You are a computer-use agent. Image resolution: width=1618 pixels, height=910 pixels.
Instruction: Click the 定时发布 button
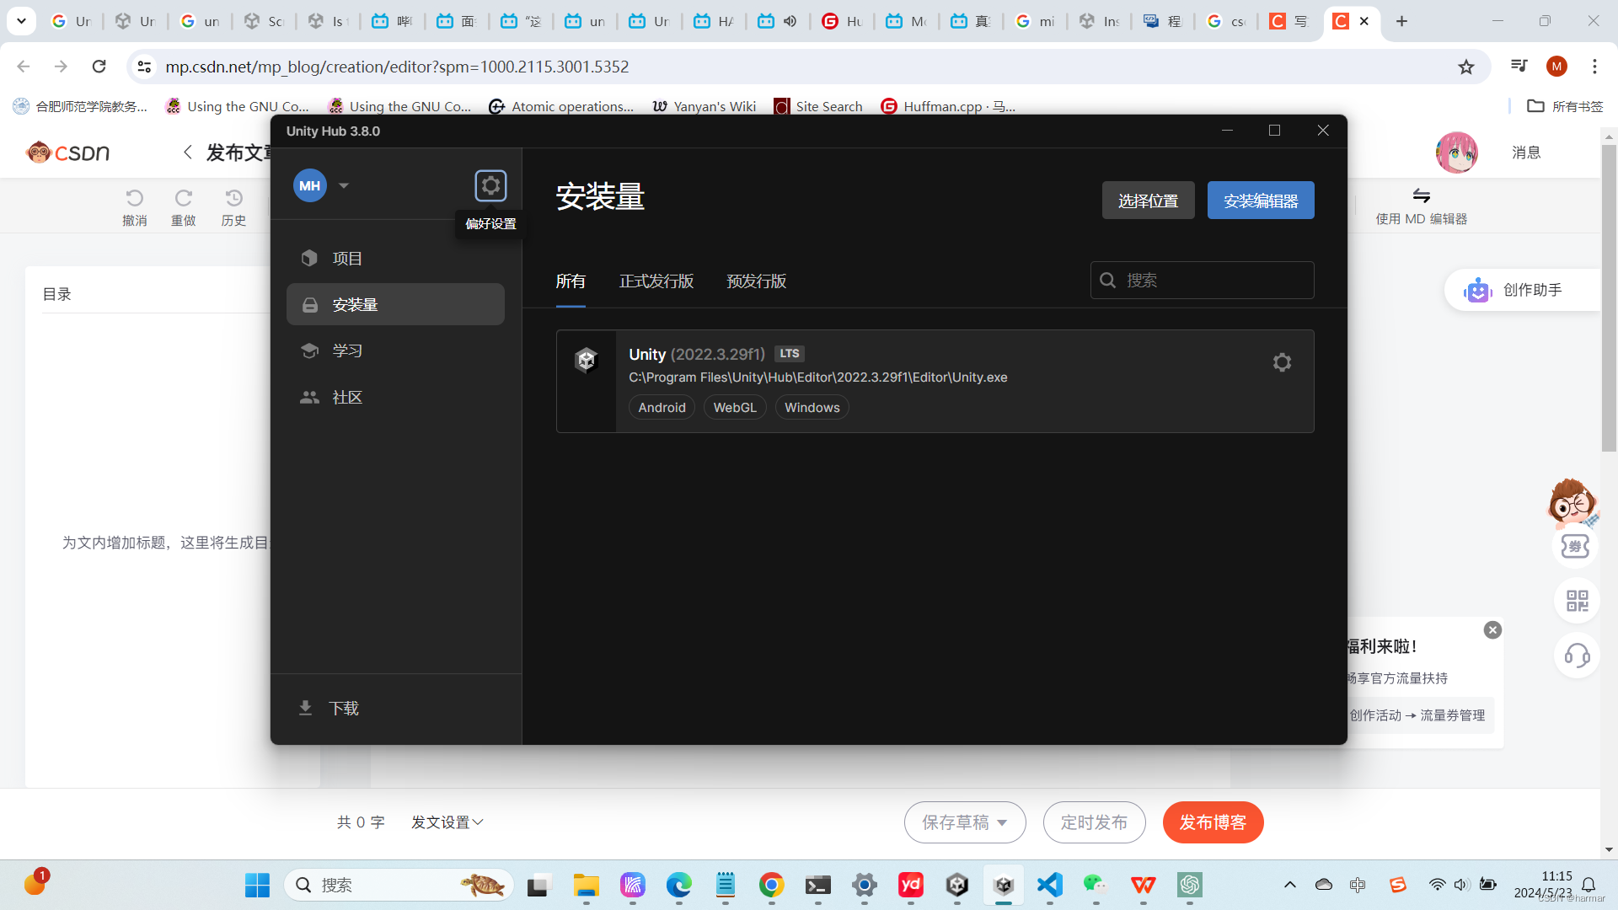1094,822
